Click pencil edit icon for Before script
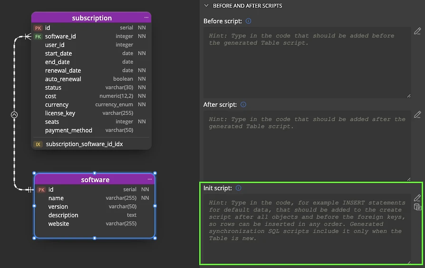 (417, 31)
